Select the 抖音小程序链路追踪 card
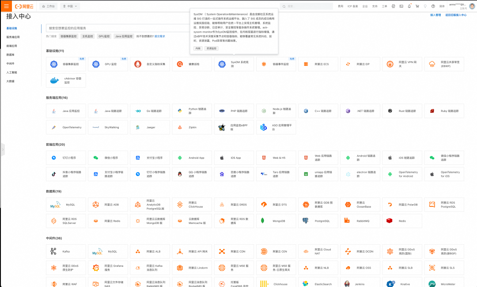Image resolution: width=477 pixels, height=287 pixels. point(66,174)
